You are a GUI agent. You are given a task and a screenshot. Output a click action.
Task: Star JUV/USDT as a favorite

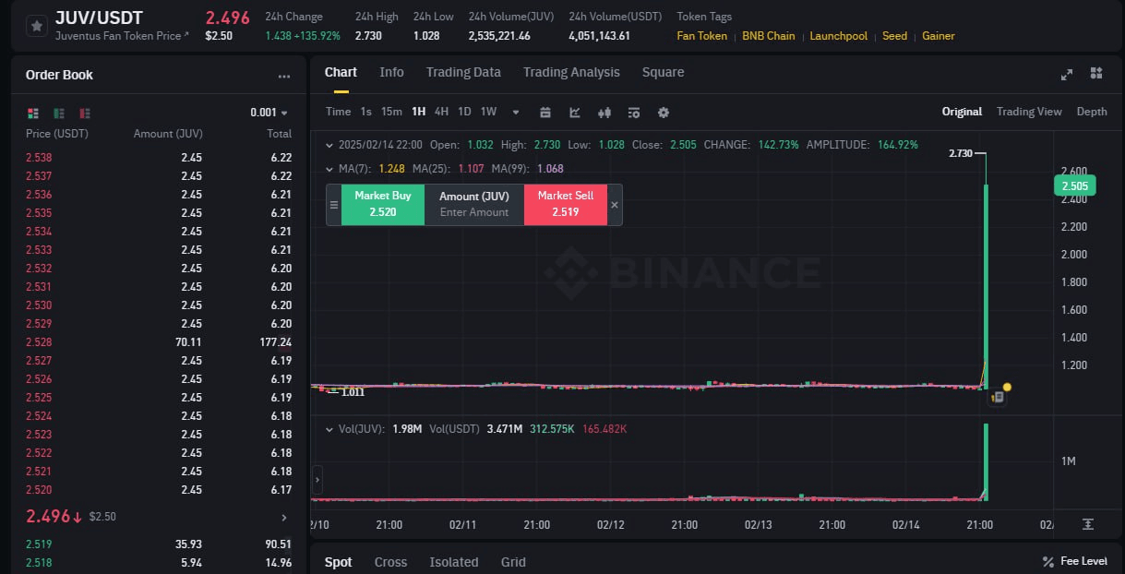[x=36, y=26]
